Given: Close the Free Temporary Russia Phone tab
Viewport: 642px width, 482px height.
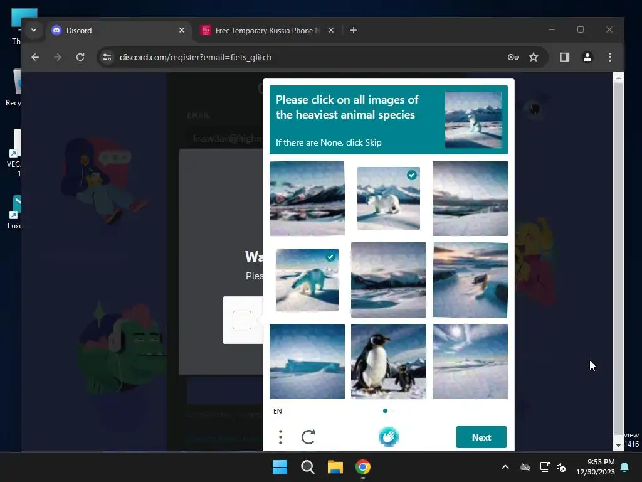Looking at the screenshot, I should pos(331,30).
